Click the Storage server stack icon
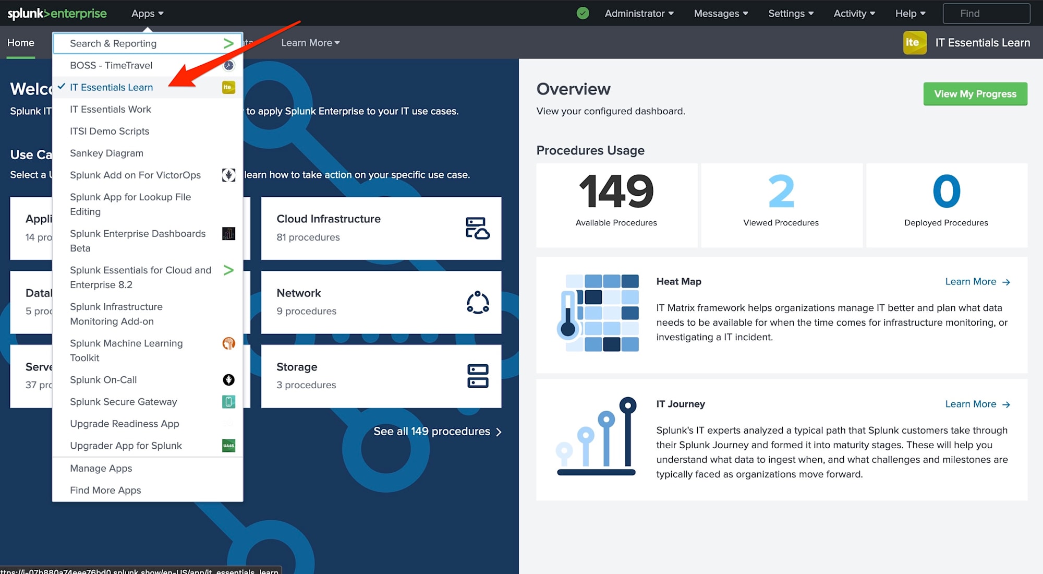The width and height of the screenshot is (1043, 574). 478,376
